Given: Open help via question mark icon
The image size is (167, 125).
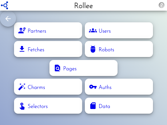Looking at the screenshot, I should point(161,5).
